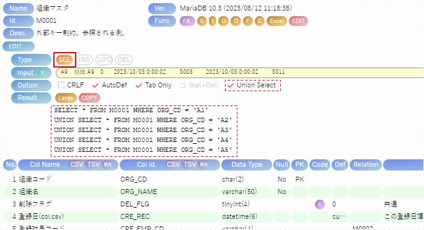Click the F function circle button

click(248, 21)
